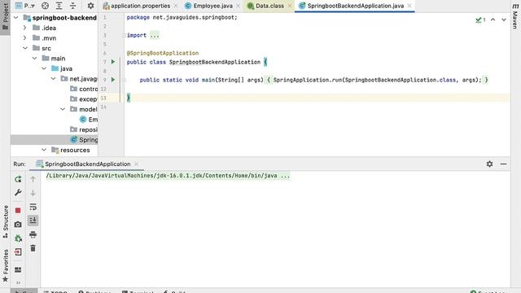Select the Employee class in the model package
521x293 pixels.
[x=89, y=120]
